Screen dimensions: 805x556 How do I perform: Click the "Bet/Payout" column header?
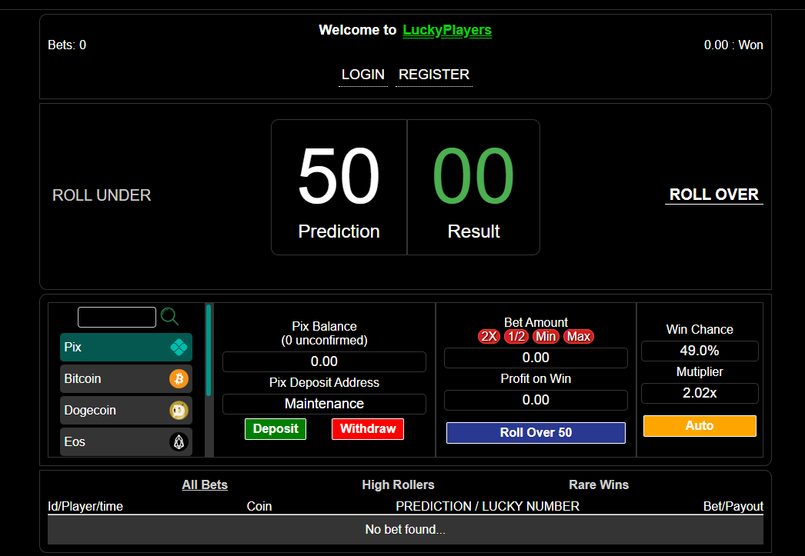point(733,507)
